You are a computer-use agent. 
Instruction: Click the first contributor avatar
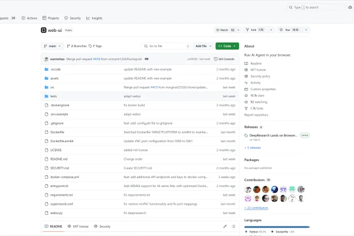click(x=248, y=189)
